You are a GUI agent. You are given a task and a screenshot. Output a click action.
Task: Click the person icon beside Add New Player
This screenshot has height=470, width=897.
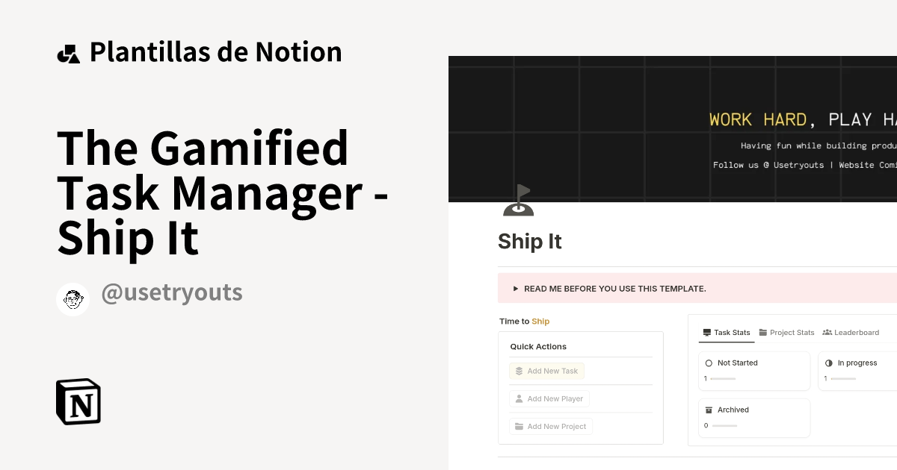click(x=519, y=398)
